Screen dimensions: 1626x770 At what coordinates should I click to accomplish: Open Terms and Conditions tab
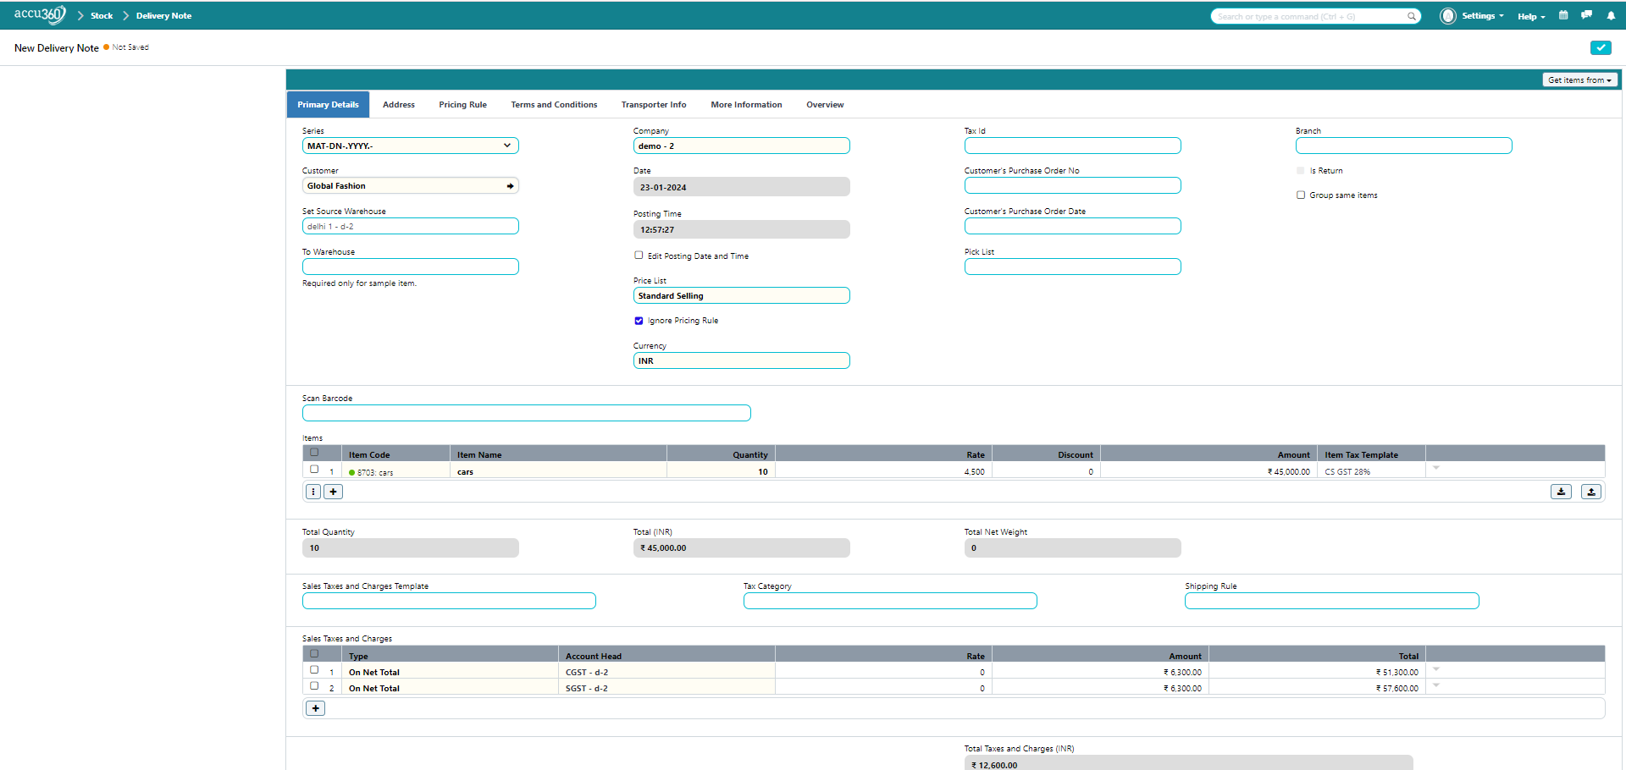point(555,105)
